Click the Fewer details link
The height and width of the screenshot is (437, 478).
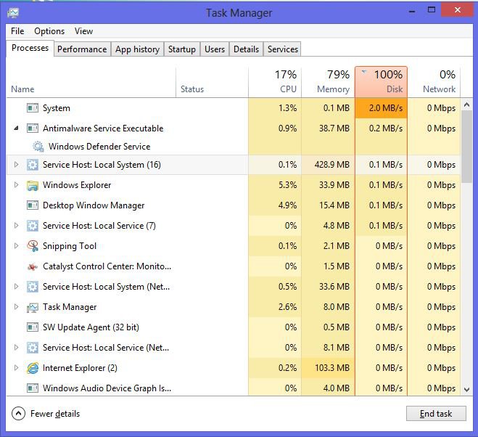click(x=55, y=414)
